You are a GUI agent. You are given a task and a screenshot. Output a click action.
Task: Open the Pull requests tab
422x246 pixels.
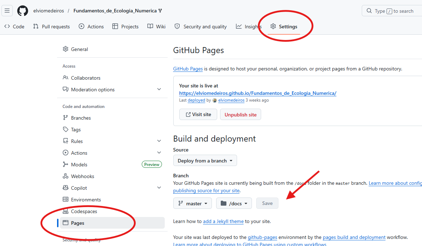(x=51, y=26)
